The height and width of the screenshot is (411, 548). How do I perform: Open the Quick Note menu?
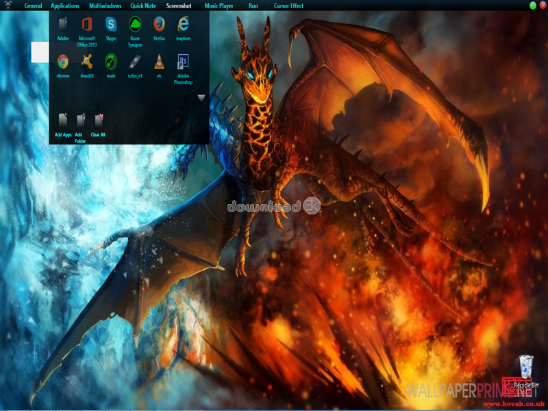tap(143, 5)
